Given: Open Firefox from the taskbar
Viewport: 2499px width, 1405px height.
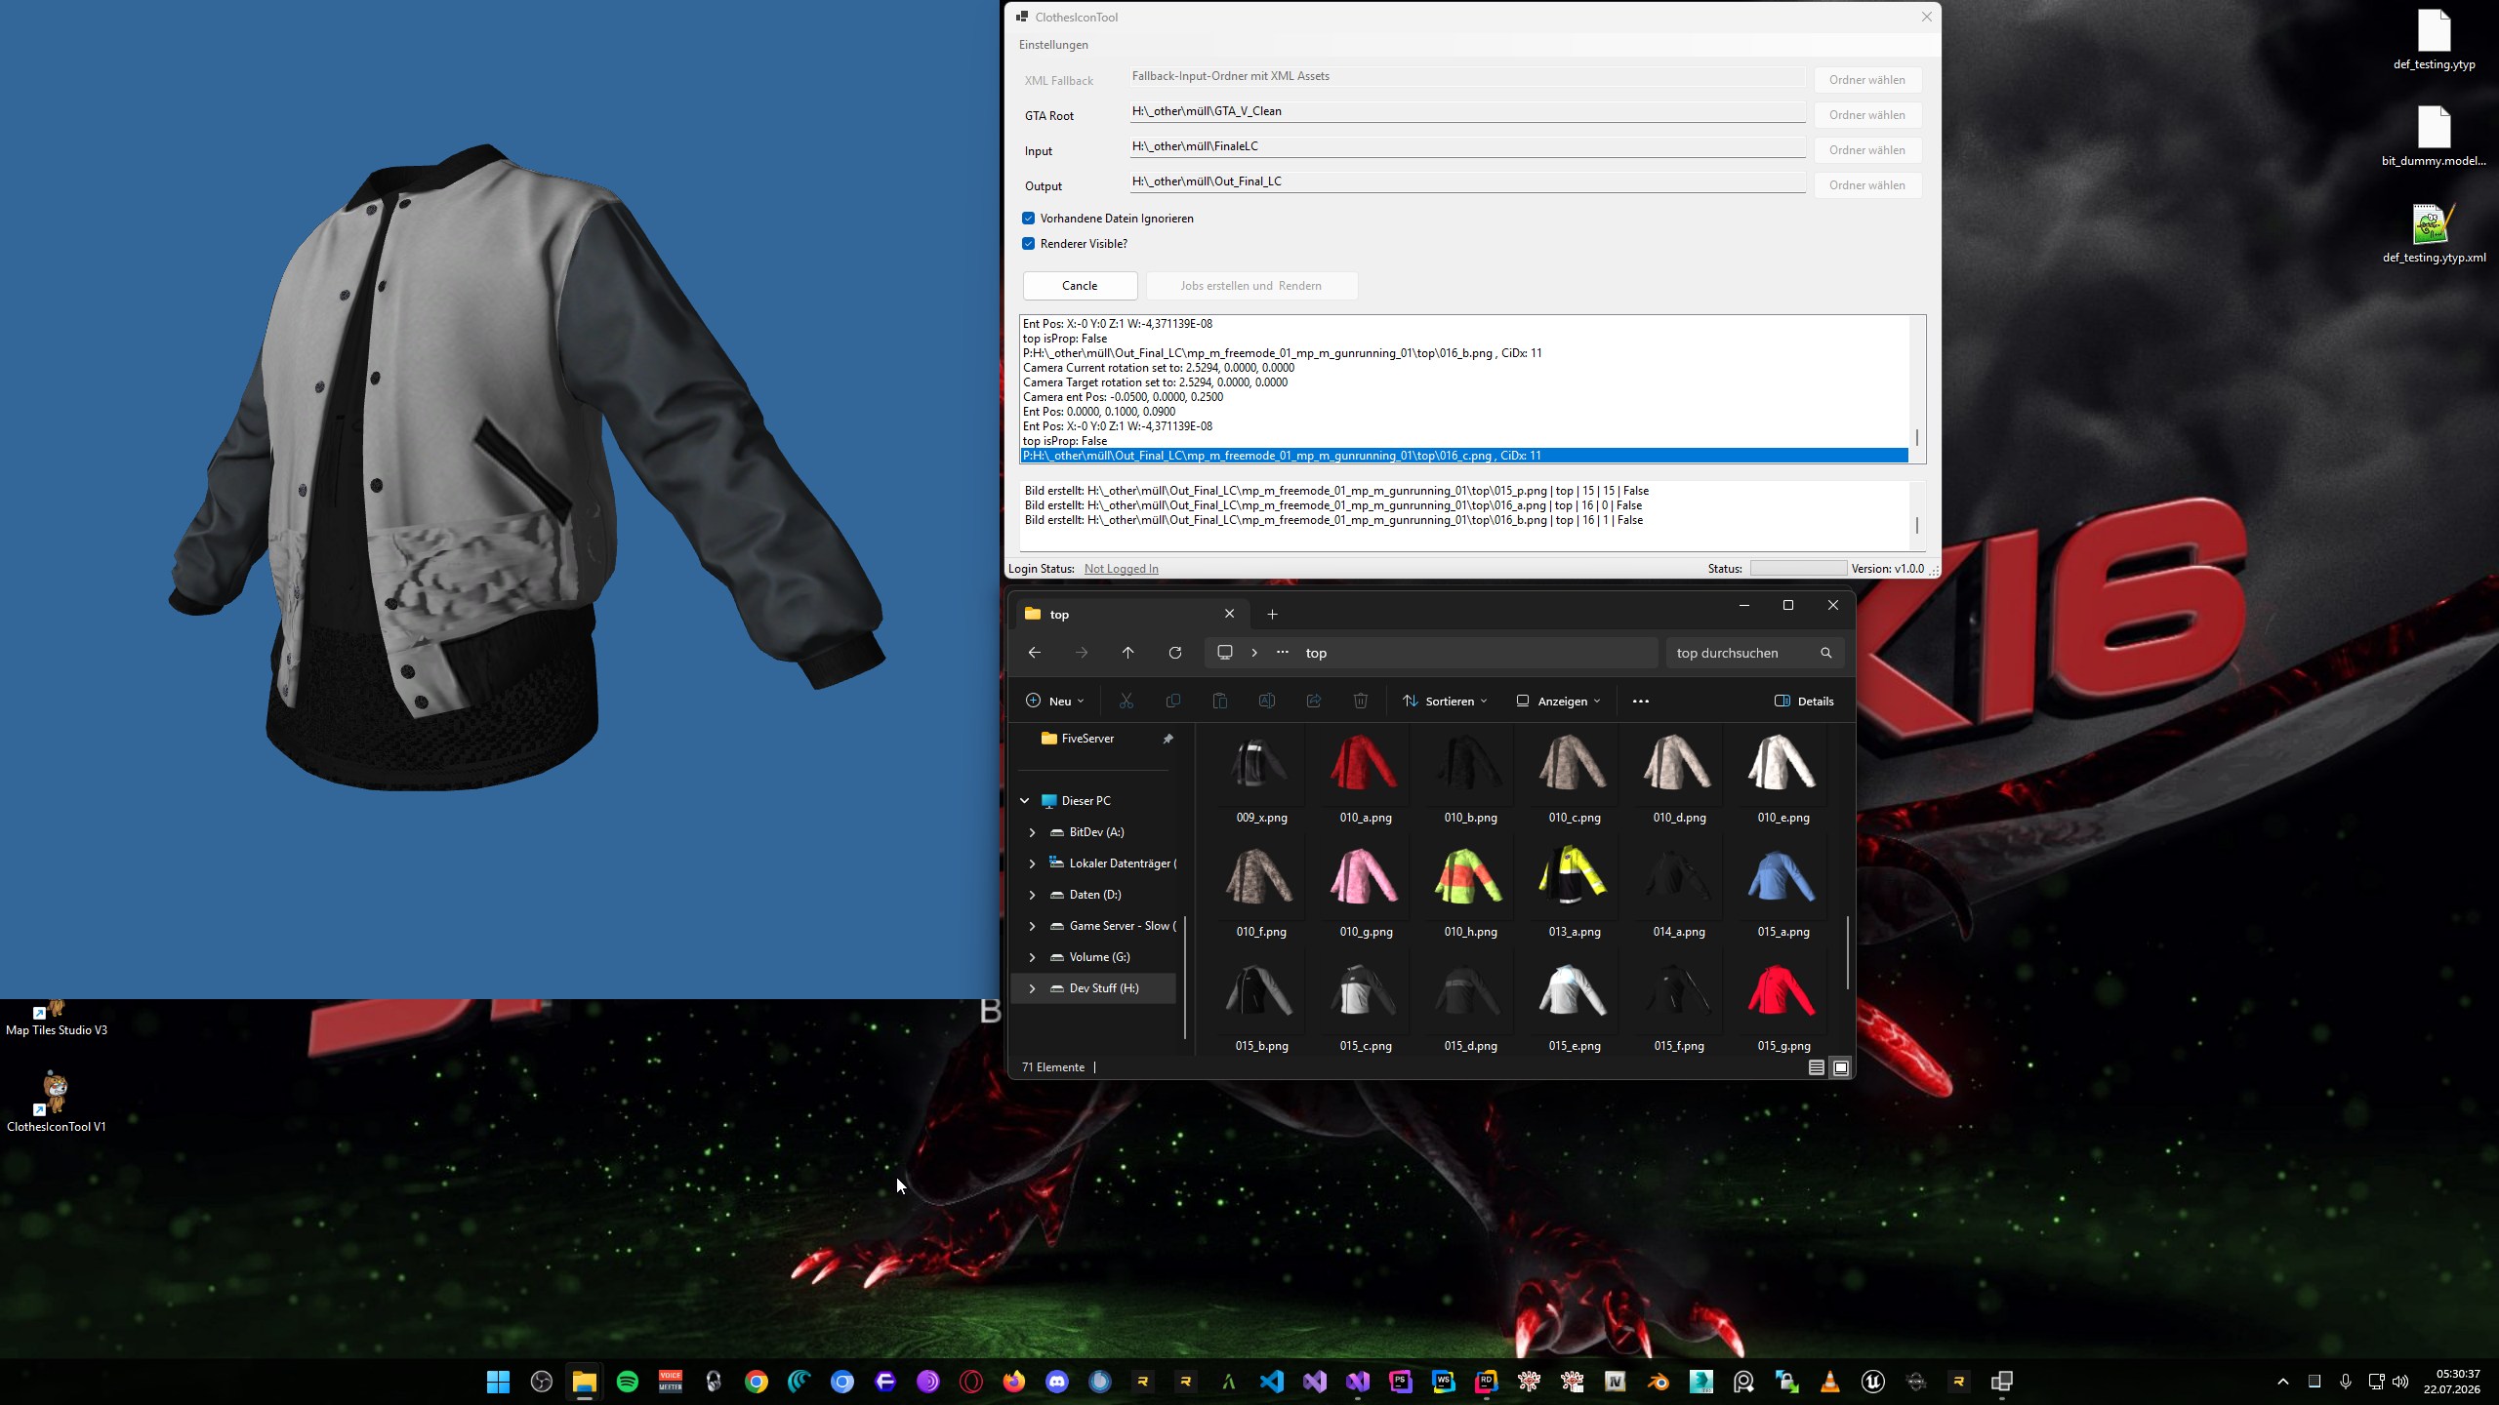Looking at the screenshot, I should 1014,1381.
